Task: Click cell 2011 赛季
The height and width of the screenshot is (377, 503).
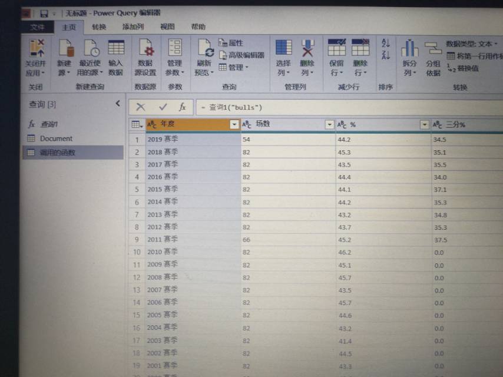Action: point(193,240)
